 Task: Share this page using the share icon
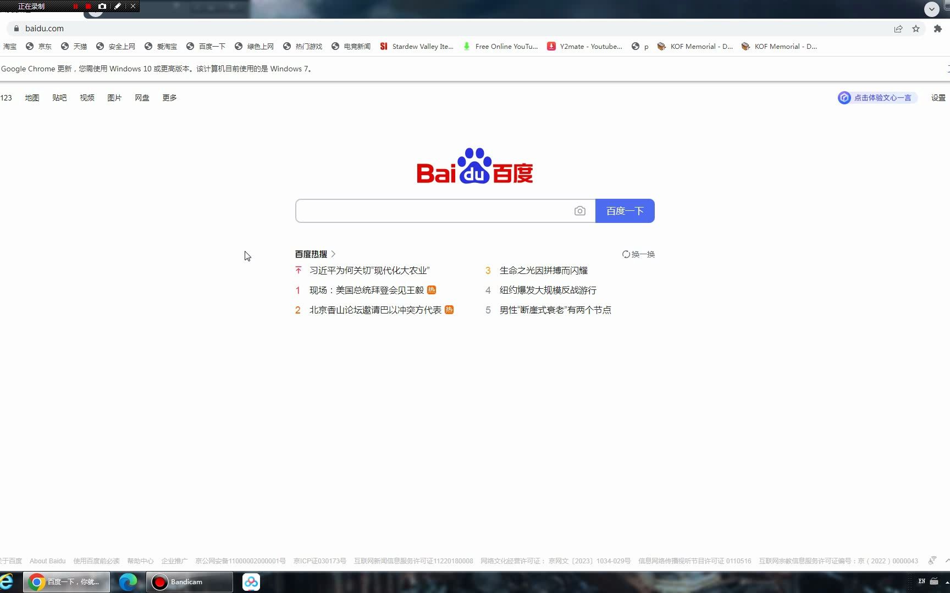coord(898,29)
